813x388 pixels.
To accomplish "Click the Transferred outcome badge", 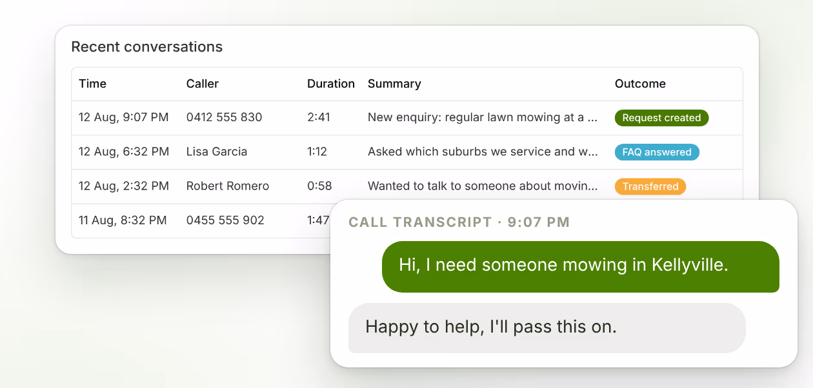I will [x=650, y=186].
